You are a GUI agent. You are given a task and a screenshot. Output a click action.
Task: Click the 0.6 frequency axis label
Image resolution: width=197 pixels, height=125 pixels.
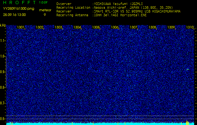click(3, 119)
